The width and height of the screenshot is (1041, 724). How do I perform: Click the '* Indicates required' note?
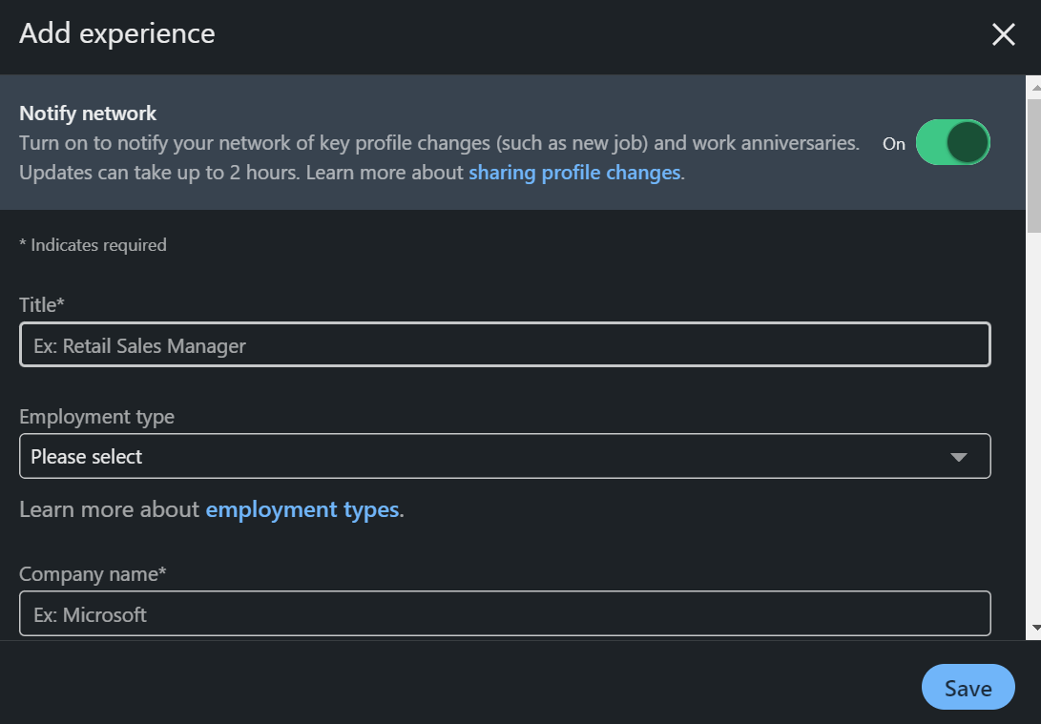[x=93, y=245]
